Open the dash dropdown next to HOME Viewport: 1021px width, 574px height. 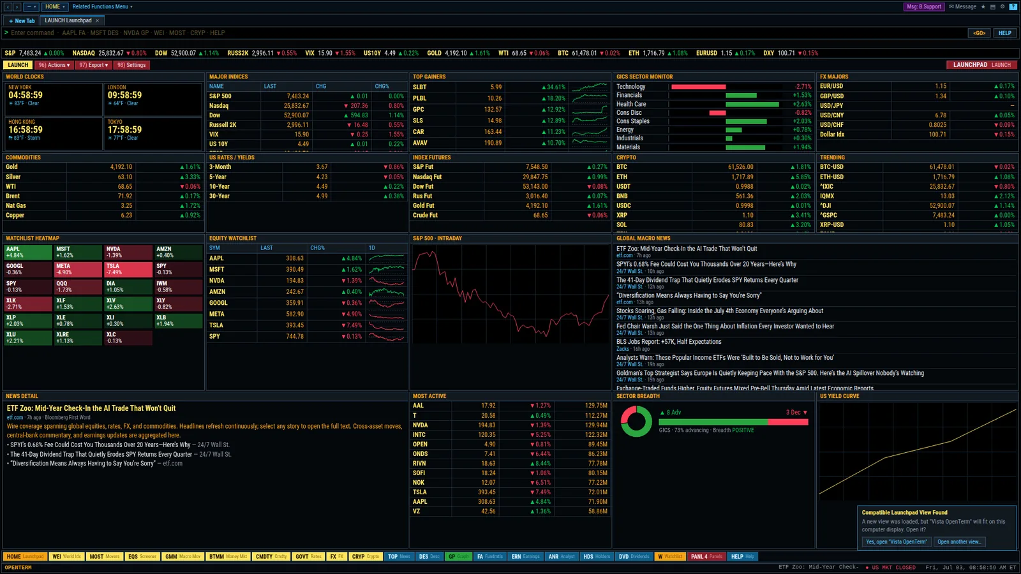pos(31,6)
